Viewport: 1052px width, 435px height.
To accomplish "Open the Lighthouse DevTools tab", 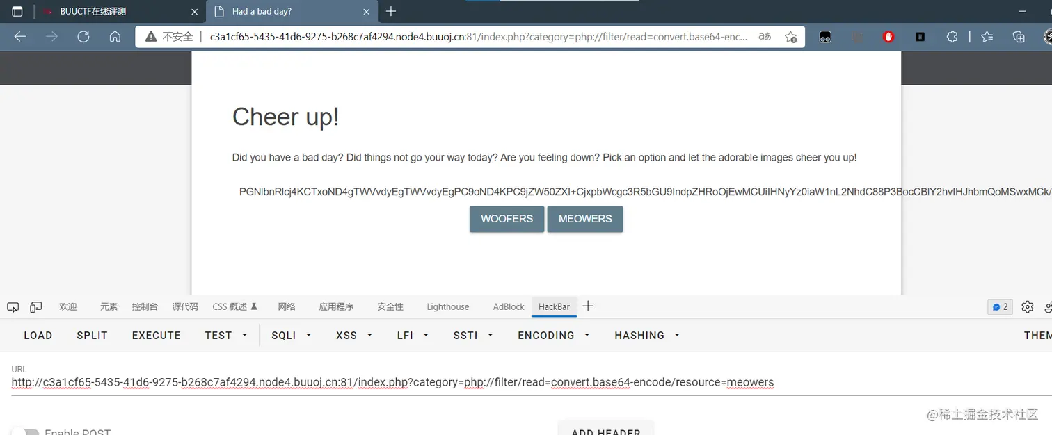I will [448, 306].
